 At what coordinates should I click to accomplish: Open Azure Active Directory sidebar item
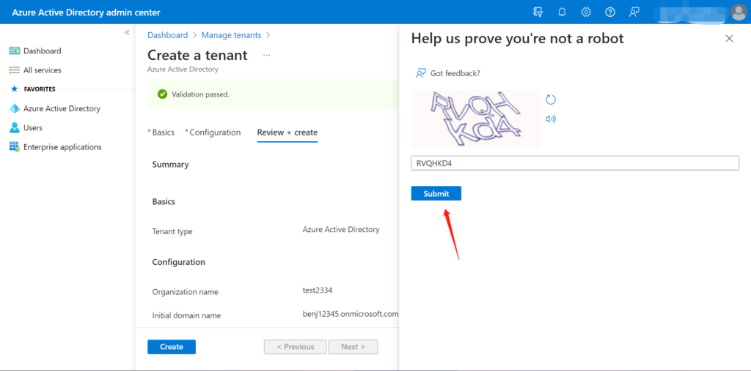pos(62,108)
